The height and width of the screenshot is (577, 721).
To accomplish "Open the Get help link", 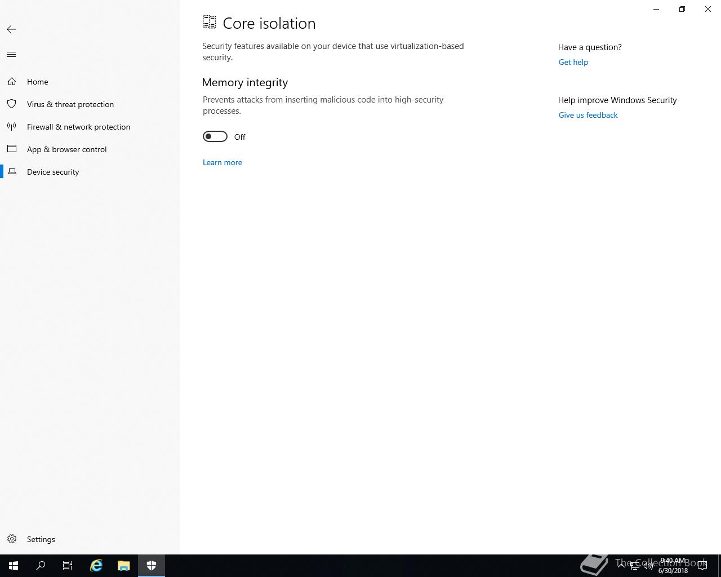I will [x=573, y=62].
